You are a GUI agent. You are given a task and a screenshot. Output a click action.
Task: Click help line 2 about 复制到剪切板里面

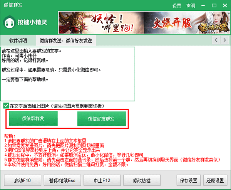pyautogui.click(x=54, y=145)
